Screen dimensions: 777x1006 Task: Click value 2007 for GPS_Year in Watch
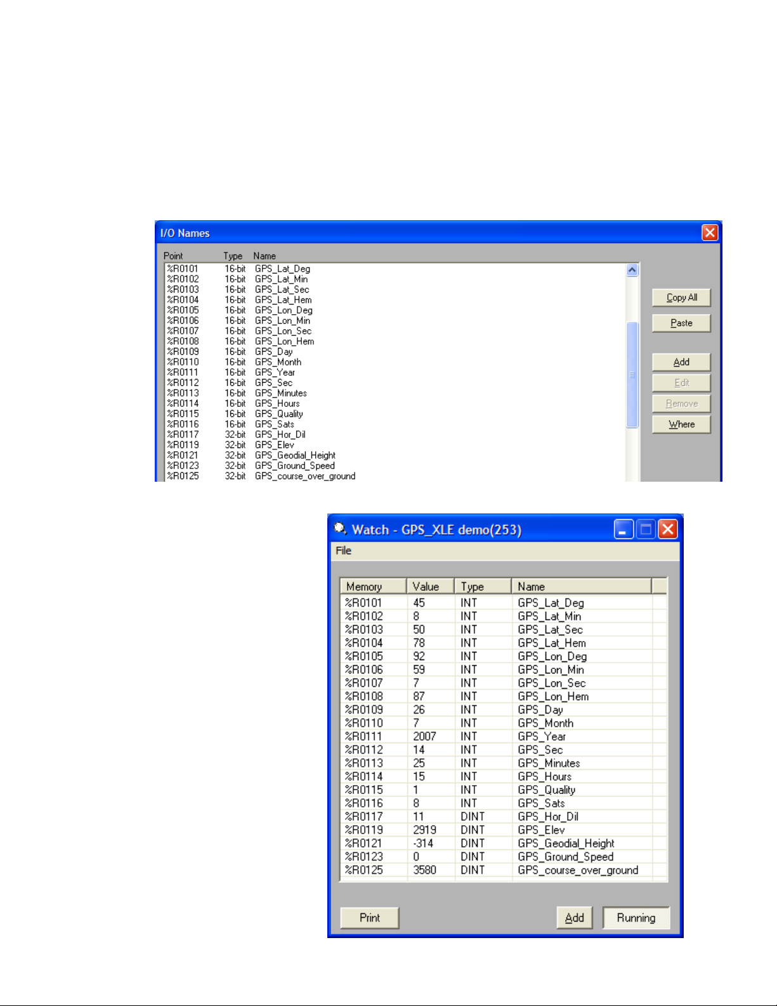click(x=425, y=736)
